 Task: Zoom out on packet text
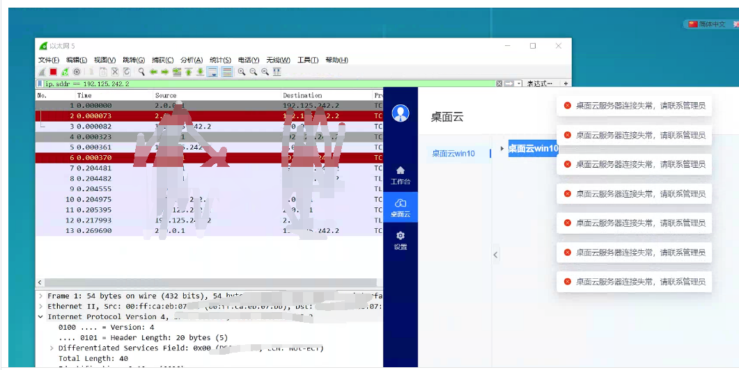[253, 72]
